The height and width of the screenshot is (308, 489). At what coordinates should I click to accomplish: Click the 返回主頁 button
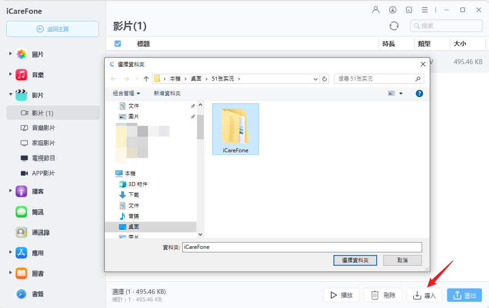(x=53, y=29)
